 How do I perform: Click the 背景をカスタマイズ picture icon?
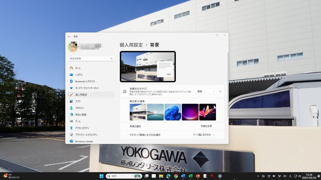coord(125,92)
